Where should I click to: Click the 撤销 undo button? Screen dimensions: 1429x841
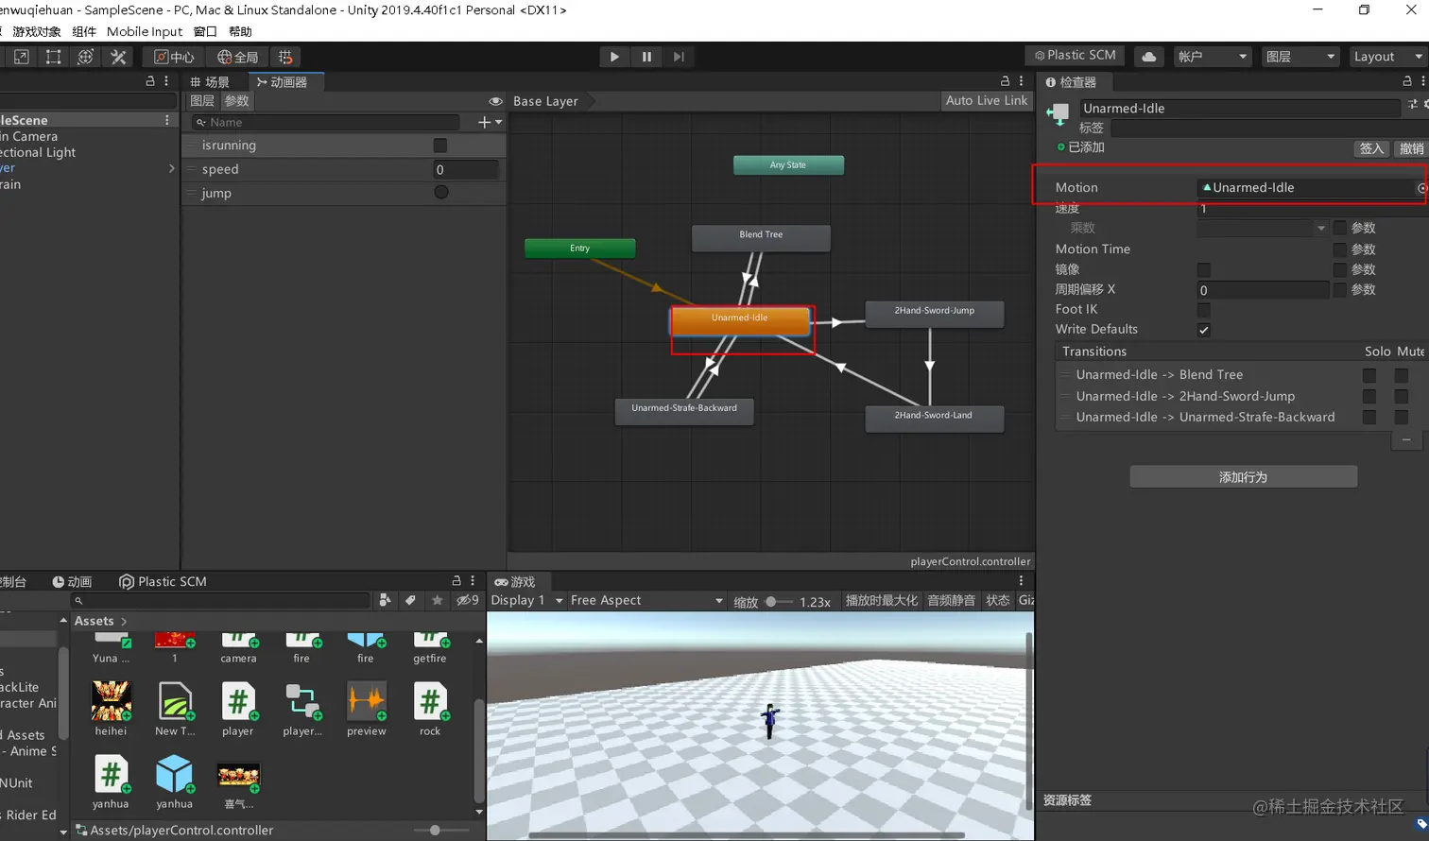[x=1412, y=148]
